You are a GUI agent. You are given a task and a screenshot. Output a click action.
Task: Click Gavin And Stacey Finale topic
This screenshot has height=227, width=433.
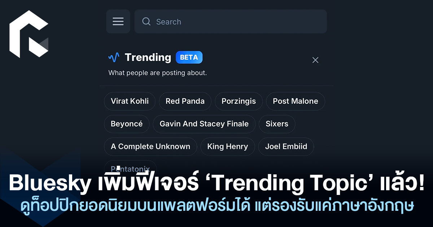click(204, 124)
